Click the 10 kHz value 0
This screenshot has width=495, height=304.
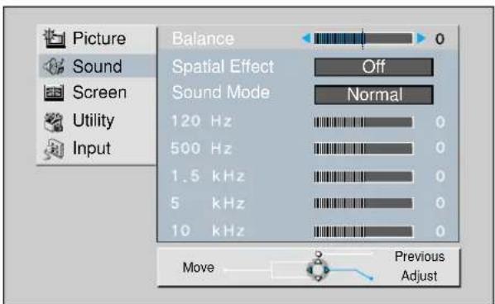click(x=440, y=231)
